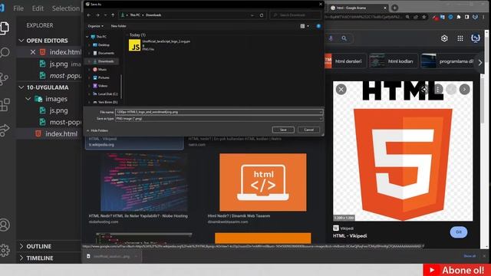Select Local Disk (C:) in Save As tree

(107, 94)
